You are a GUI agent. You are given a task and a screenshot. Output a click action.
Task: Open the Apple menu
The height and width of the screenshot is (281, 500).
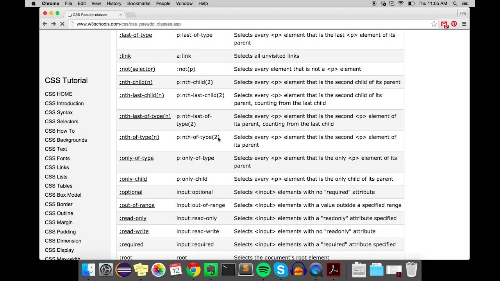pyautogui.click(x=33, y=4)
